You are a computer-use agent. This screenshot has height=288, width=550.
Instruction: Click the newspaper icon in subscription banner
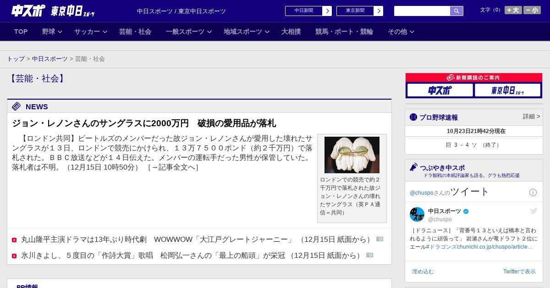pos(451,78)
